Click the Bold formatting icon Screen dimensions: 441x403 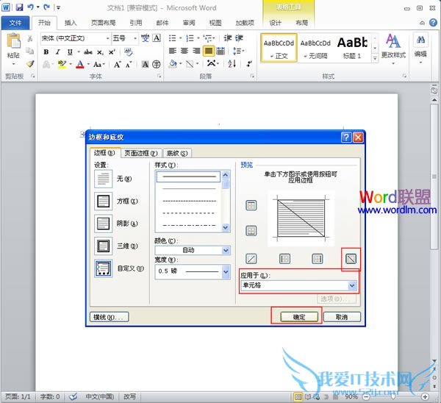coord(46,52)
